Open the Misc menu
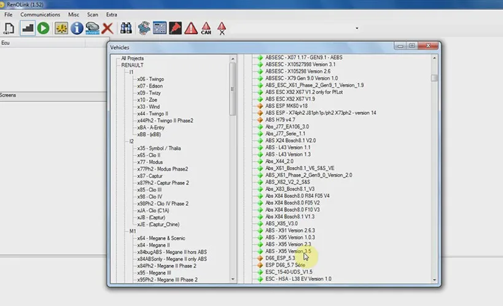The height and width of the screenshot is (306, 503). tap(74, 15)
